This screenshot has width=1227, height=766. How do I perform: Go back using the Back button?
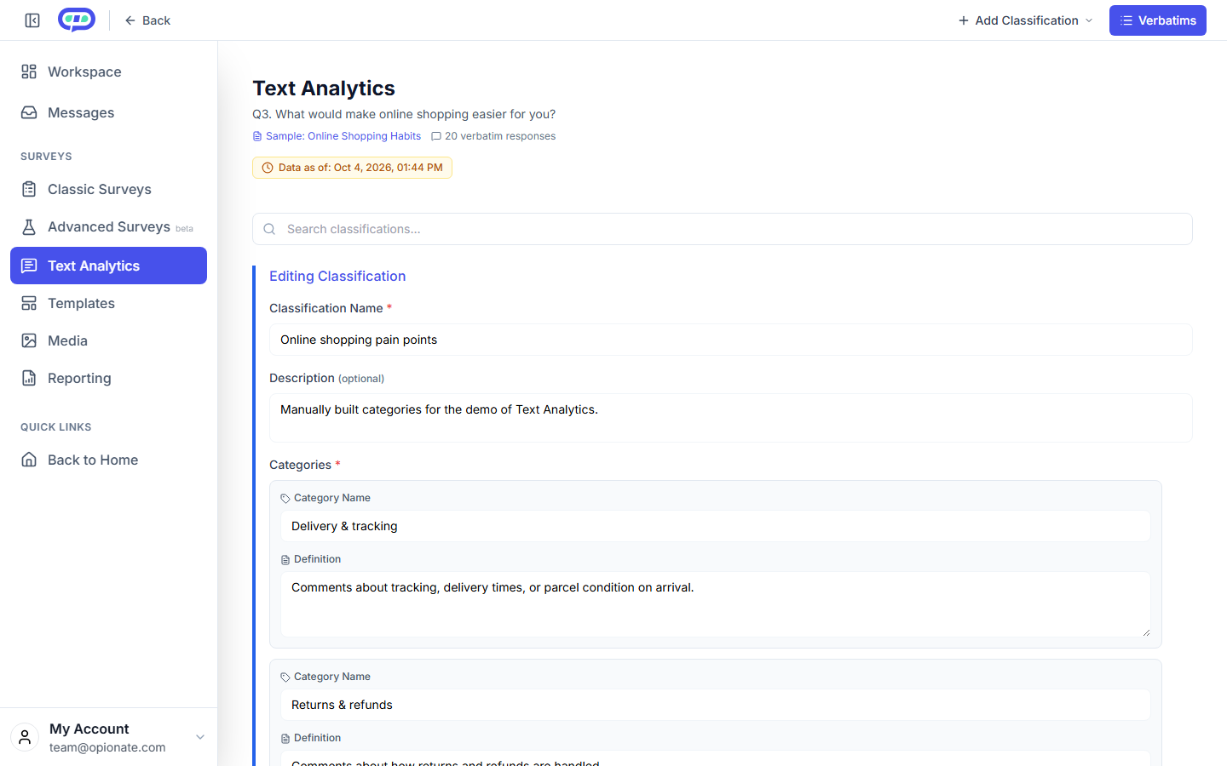click(x=147, y=20)
